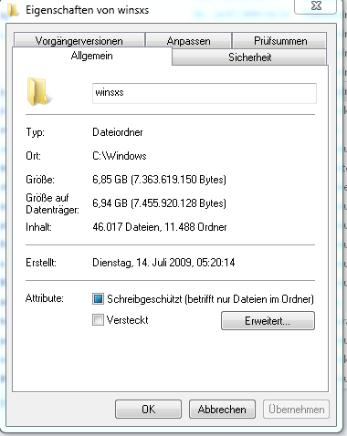
Task: Select the Allgemein tab
Action: [92, 56]
